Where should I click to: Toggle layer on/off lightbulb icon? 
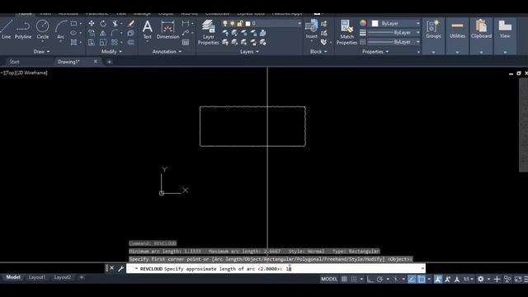(225, 24)
